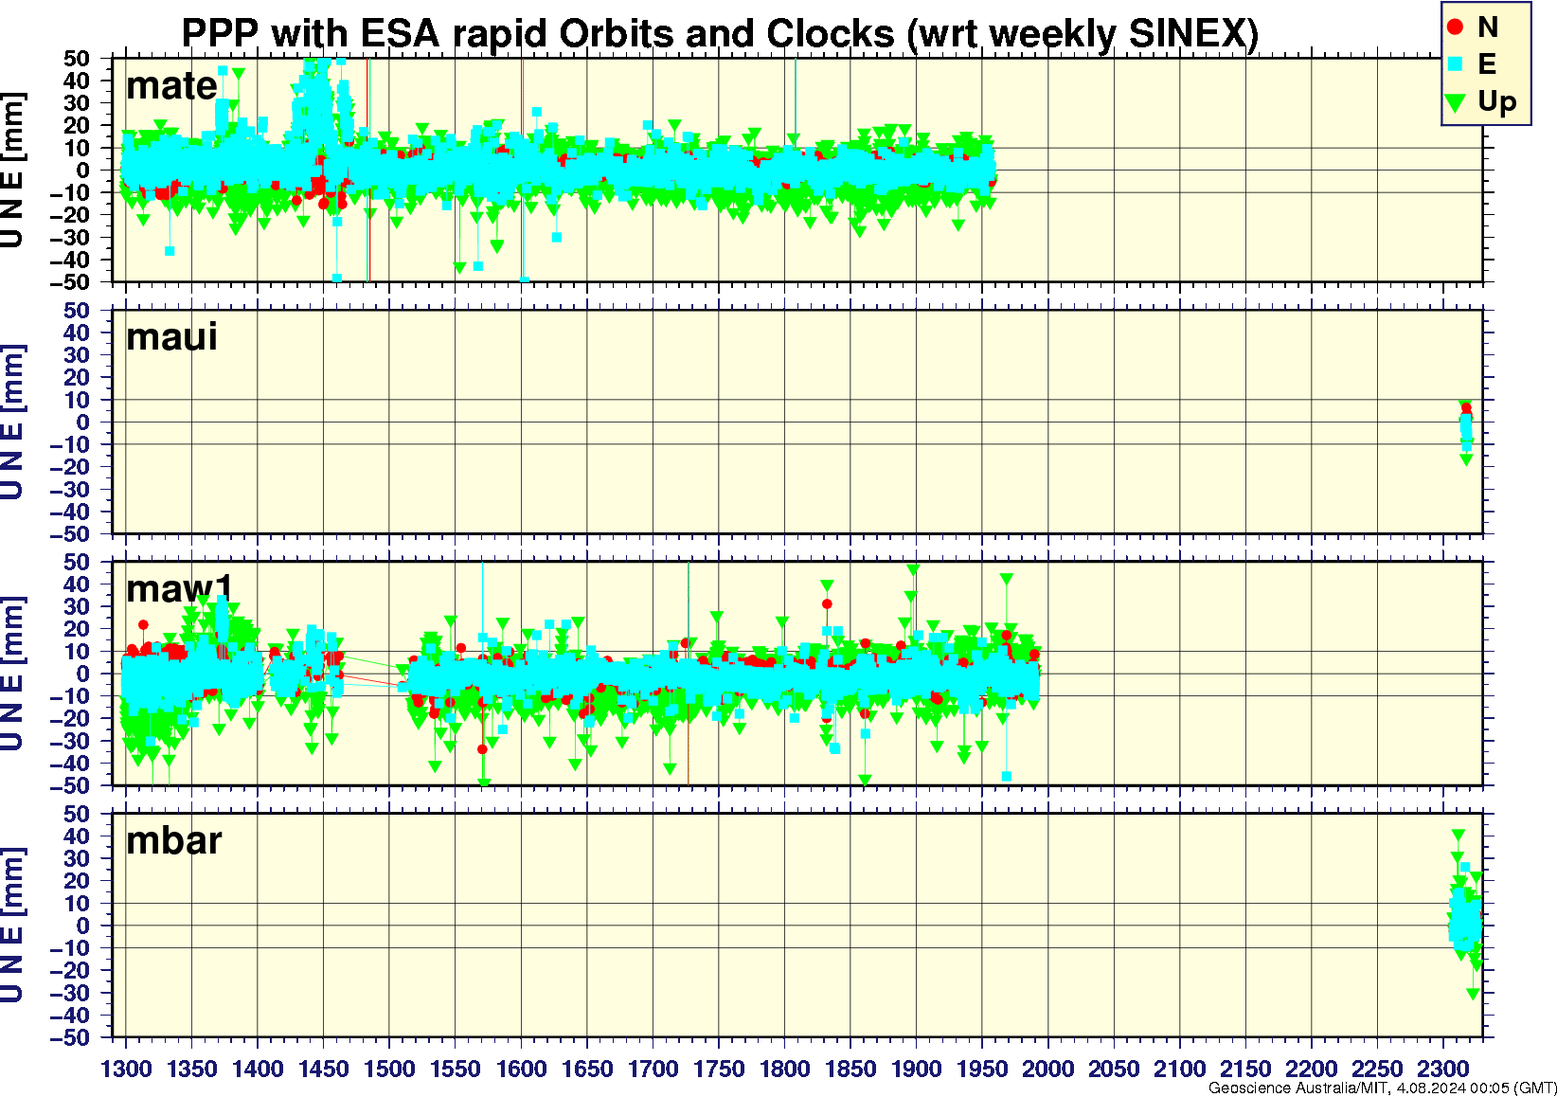Click the y-axis value 0 on maui plot
The height and width of the screenshot is (1097, 1557).
(83, 423)
